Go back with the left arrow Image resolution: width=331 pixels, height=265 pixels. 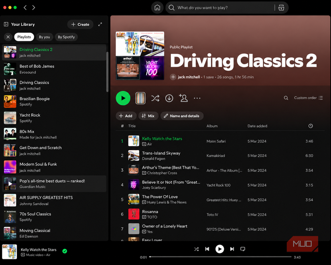pos(25,8)
